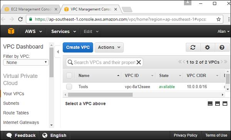Image resolution: width=231 pixels, height=140 pixels.
Task: Click the table vertical scrollbar thumb
Action: [228, 79]
